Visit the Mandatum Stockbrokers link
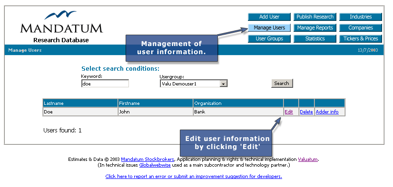This screenshot has height=187, width=393. [x=147, y=159]
